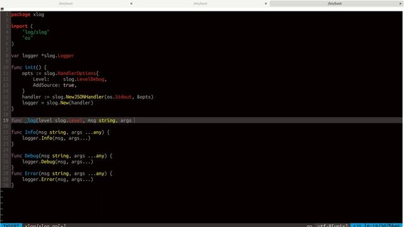Viewport: 404px width, 227px height.
Task: Click line number 19 in the gutter
Action: click(x=6, y=120)
